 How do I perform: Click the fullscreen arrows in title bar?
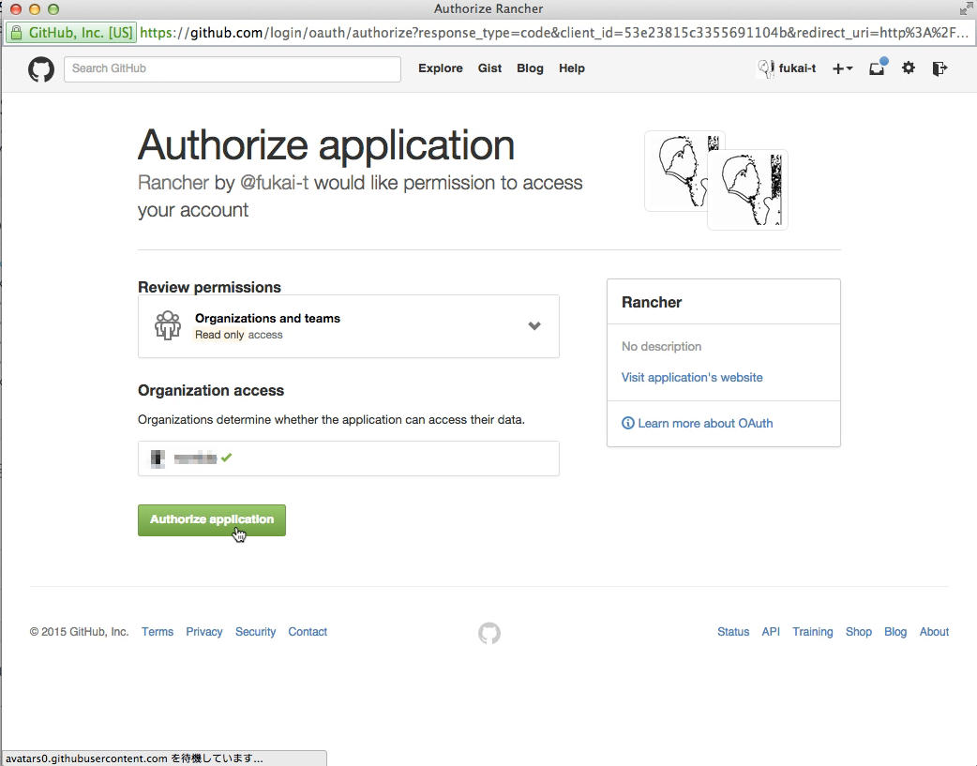click(x=967, y=8)
